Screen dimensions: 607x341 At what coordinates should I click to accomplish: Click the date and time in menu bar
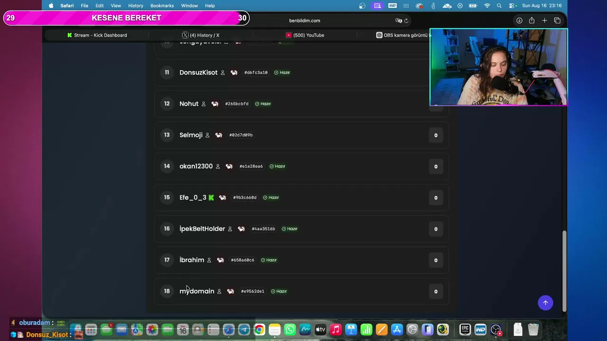click(x=542, y=6)
